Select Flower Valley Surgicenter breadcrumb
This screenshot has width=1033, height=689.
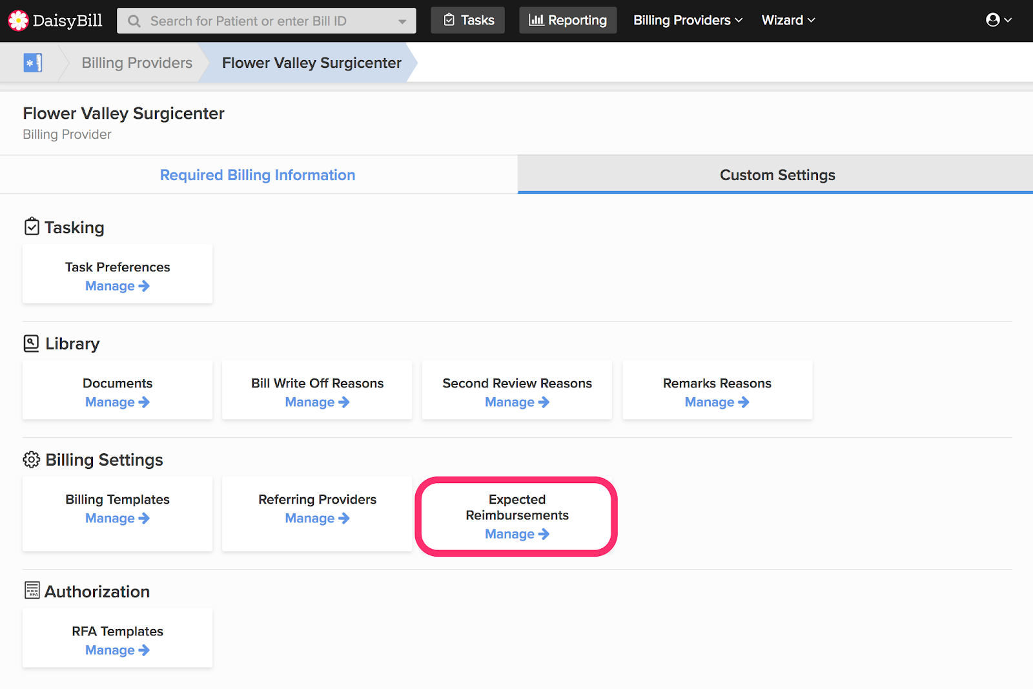(312, 63)
